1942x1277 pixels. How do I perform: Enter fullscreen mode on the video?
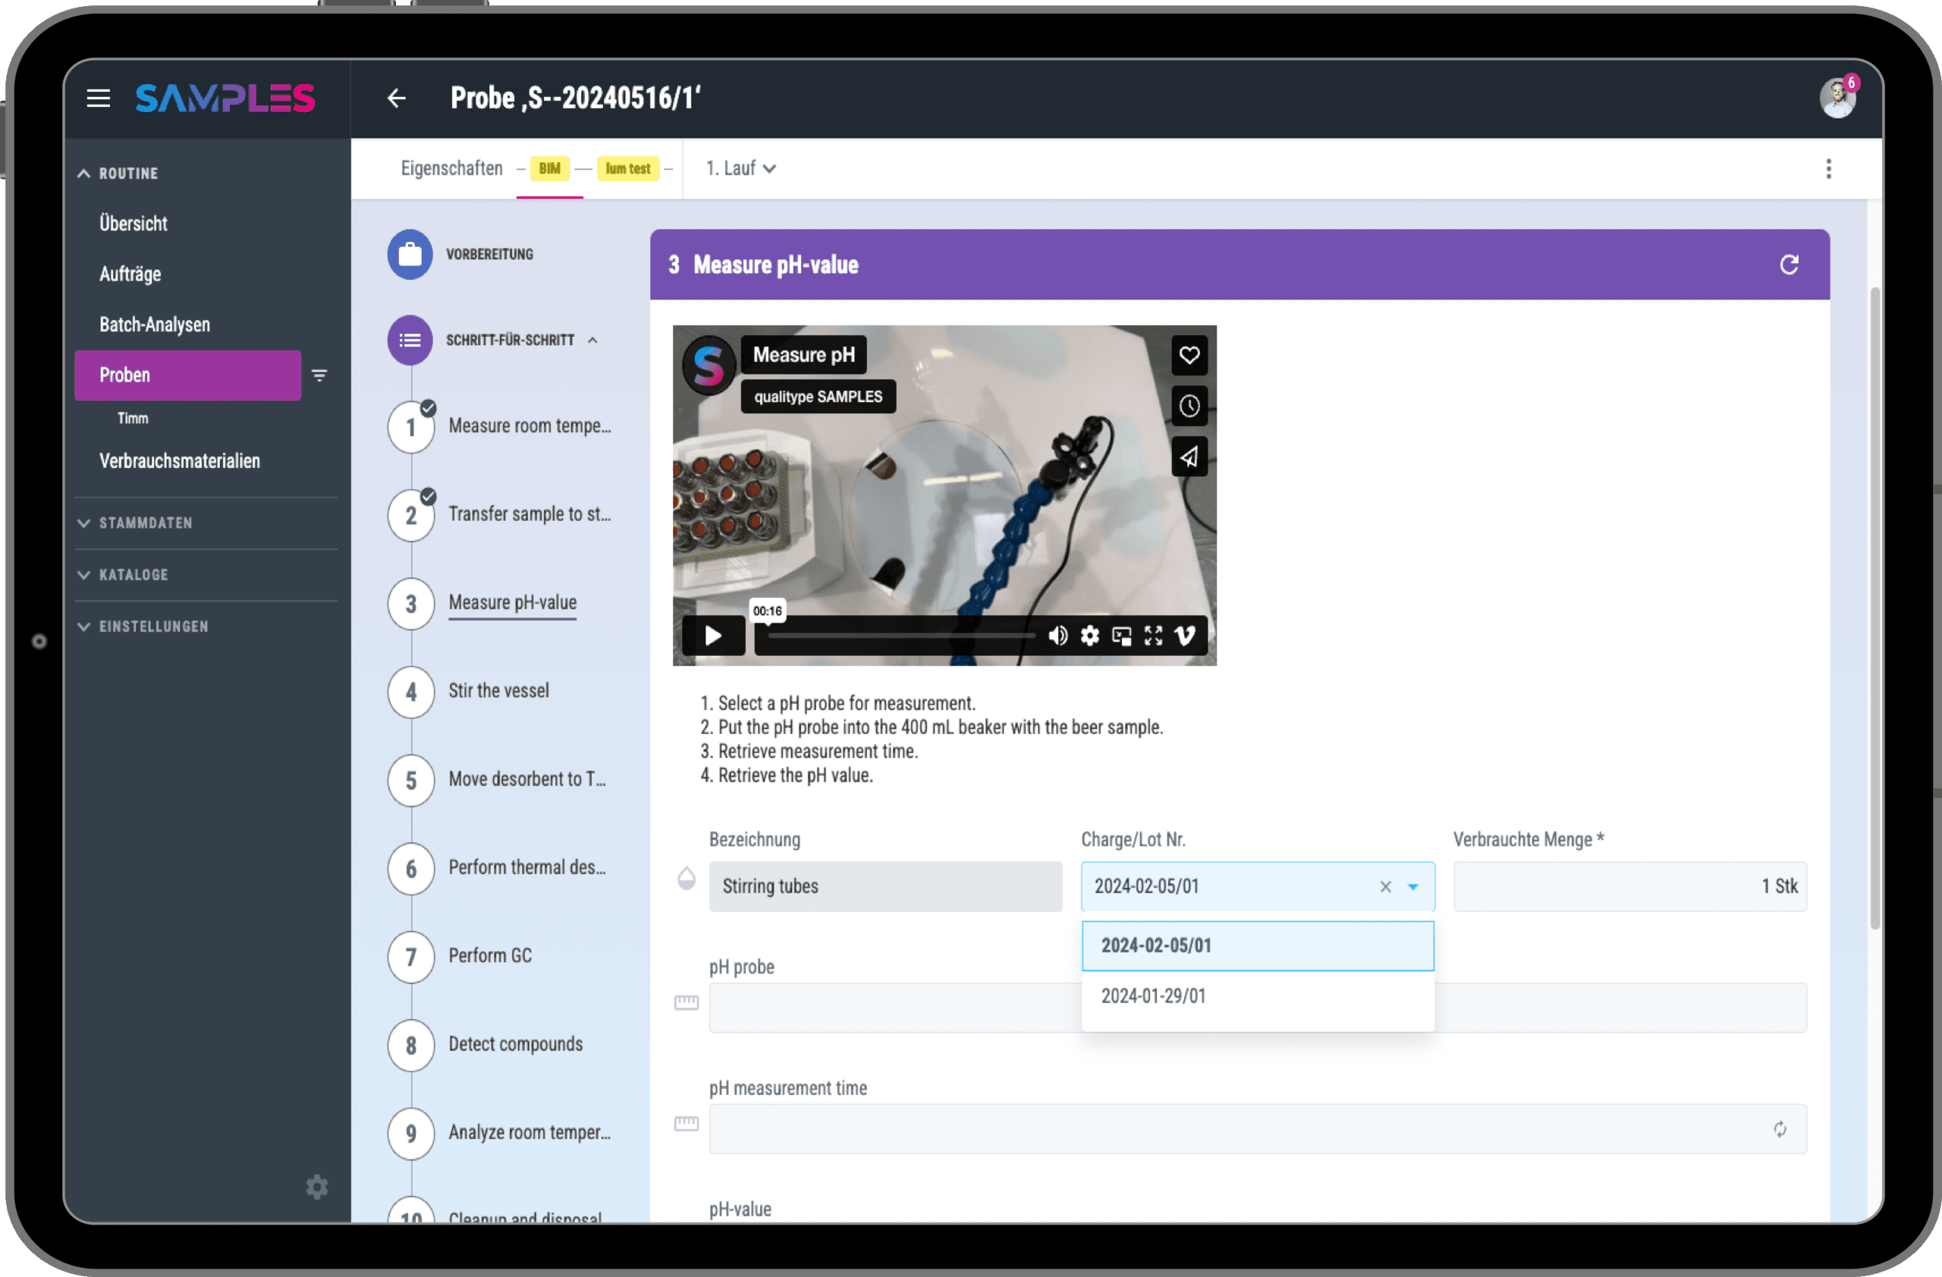pos(1153,635)
